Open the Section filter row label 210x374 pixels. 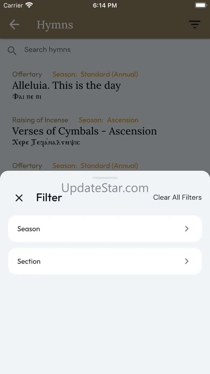coord(29,261)
